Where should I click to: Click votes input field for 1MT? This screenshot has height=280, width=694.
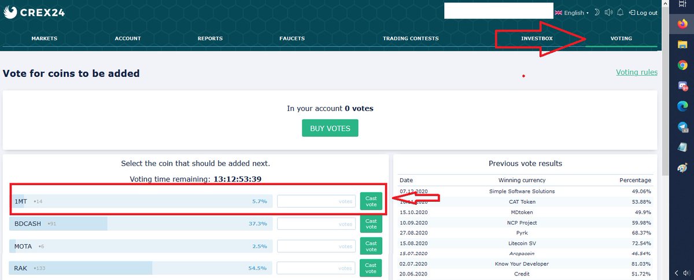(316, 201)
